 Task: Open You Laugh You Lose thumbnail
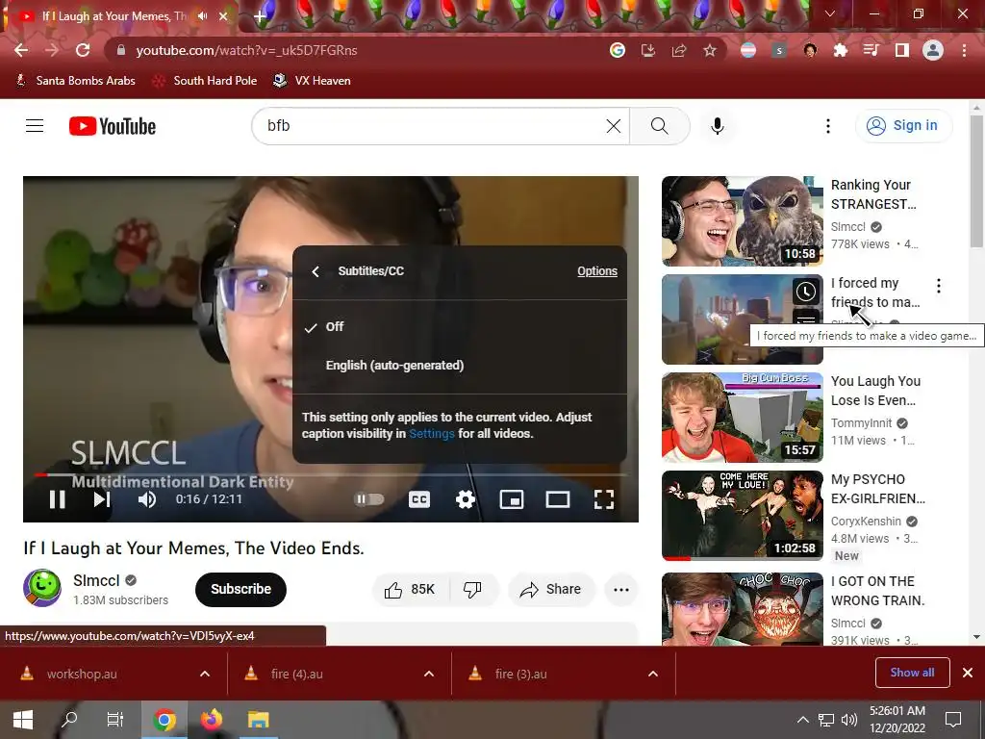[x=742, y=418]
